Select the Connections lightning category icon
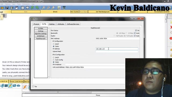 [10, 86]
